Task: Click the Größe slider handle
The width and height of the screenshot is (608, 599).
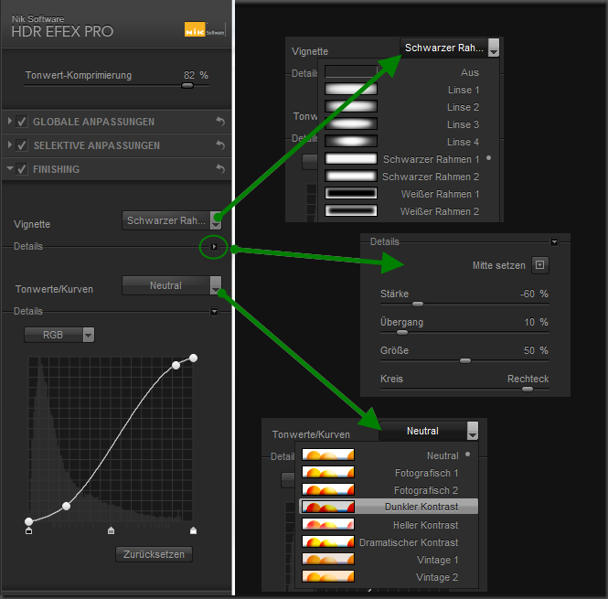Action: tap(465, 361)
